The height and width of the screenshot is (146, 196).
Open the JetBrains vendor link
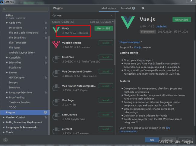coord(161,26)
